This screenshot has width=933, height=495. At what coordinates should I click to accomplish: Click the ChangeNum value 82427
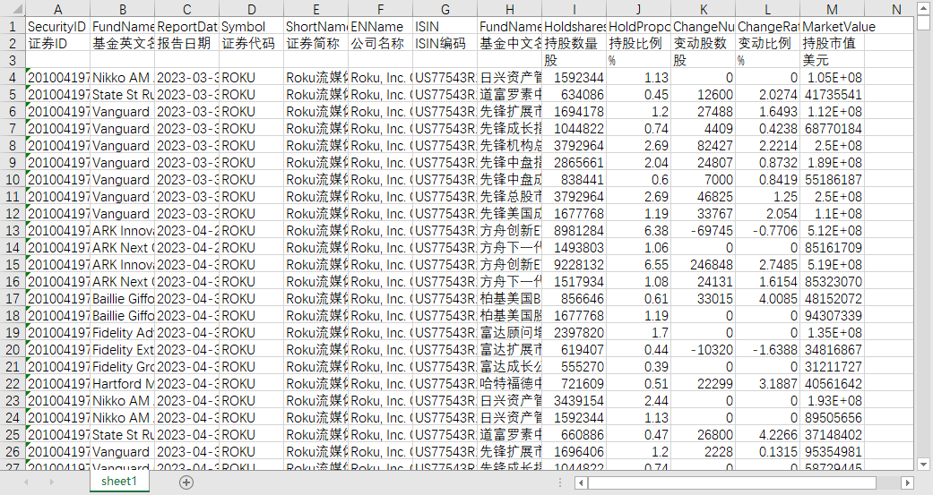704,146
